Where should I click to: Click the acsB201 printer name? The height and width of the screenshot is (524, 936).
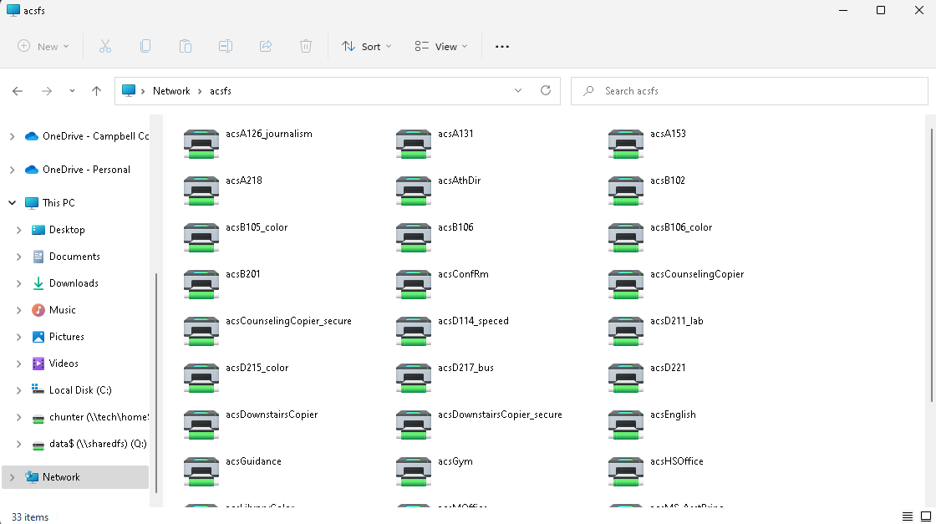pyautogui.click(x=243, y=274)
